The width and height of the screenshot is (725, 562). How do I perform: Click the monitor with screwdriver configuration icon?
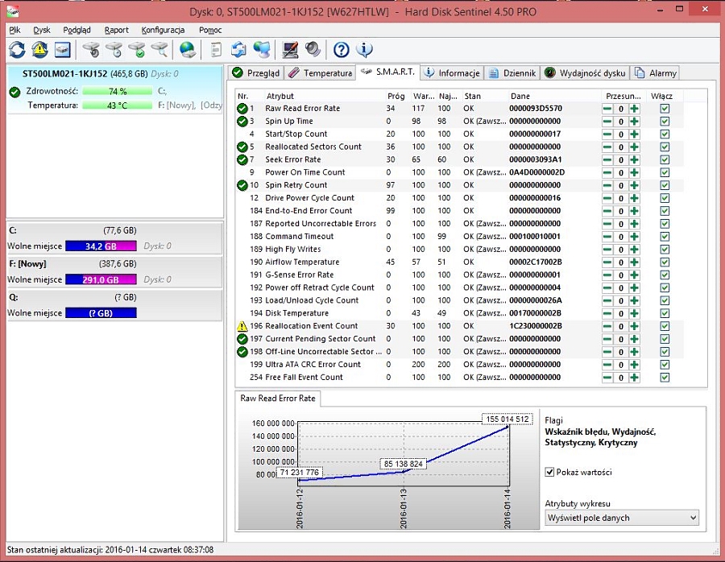pyautogui.click(x=290, y=49)
